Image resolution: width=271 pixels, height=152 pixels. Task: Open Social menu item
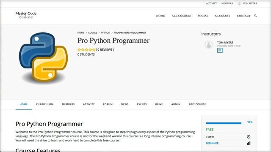(x=203, y=16)
